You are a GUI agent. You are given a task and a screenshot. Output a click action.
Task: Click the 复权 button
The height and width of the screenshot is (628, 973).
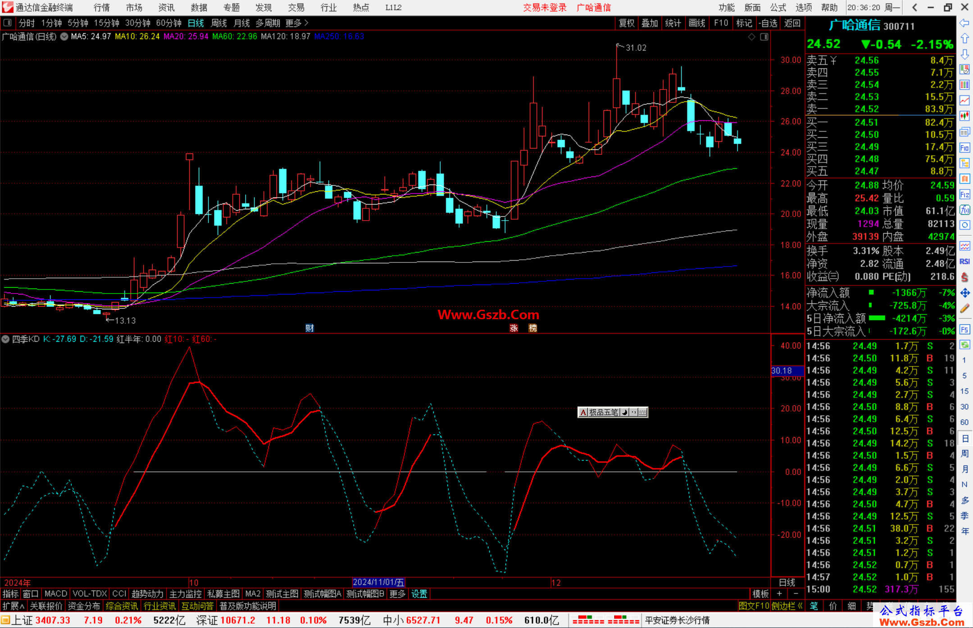point(627,23)
